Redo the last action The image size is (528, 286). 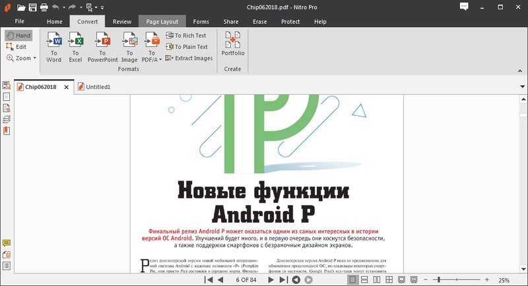point(72,7)
